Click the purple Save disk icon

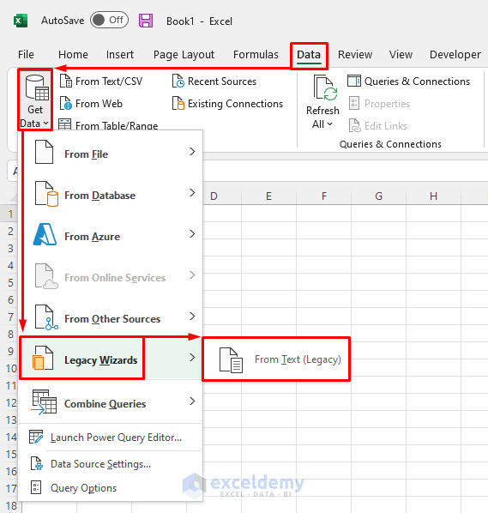click(146, 21)
